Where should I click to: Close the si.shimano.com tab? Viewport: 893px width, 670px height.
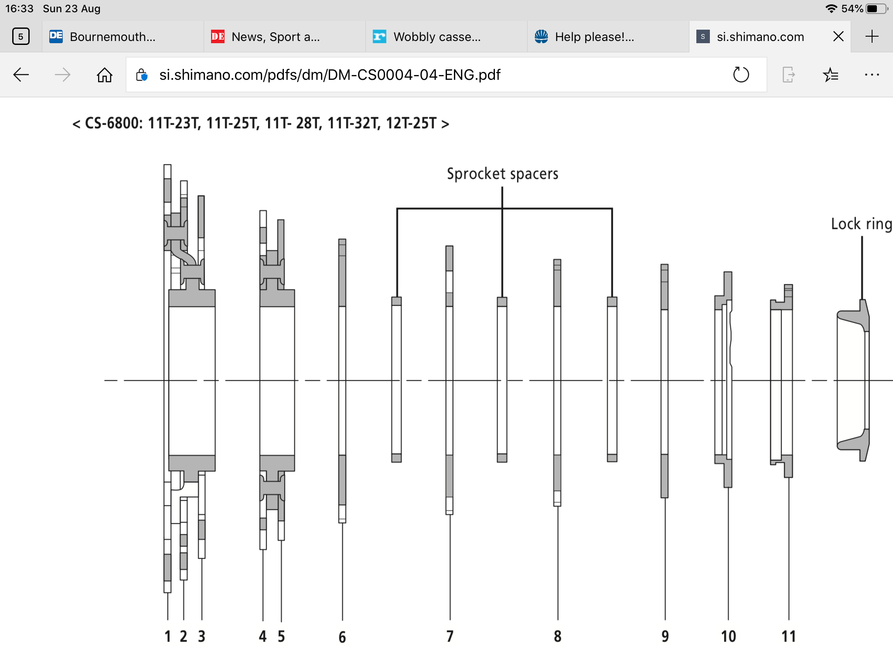point(838,37)
